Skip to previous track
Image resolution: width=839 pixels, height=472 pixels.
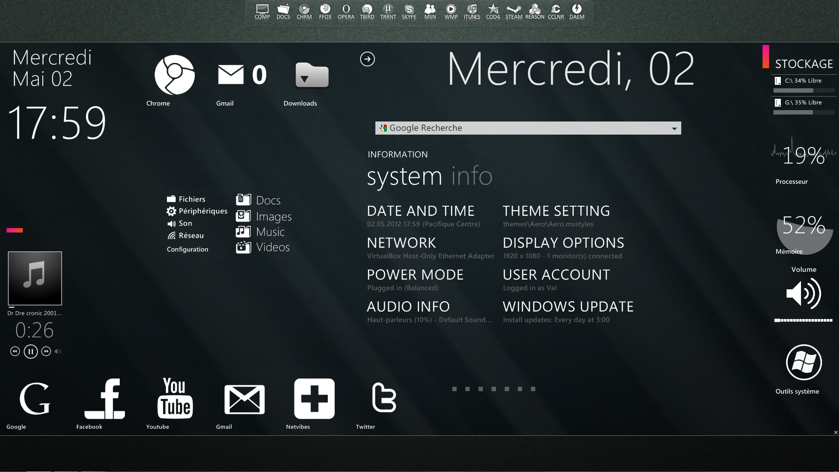pos(15,351)
